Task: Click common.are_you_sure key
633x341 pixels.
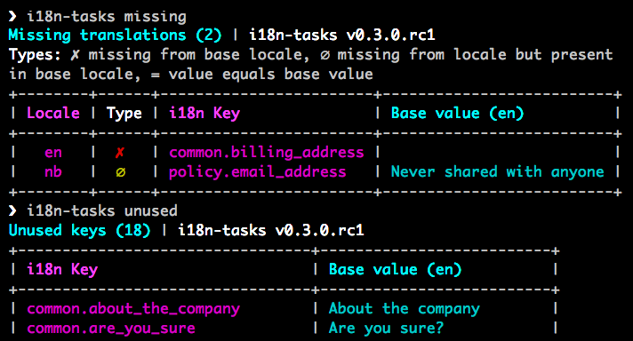Action: tap(111, 329)
